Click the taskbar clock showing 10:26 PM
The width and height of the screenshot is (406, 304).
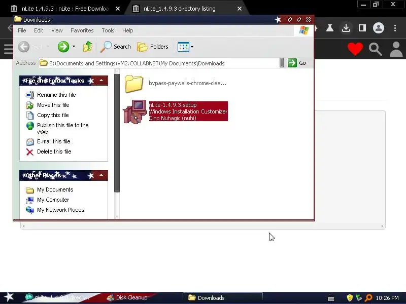click(387, 298)
